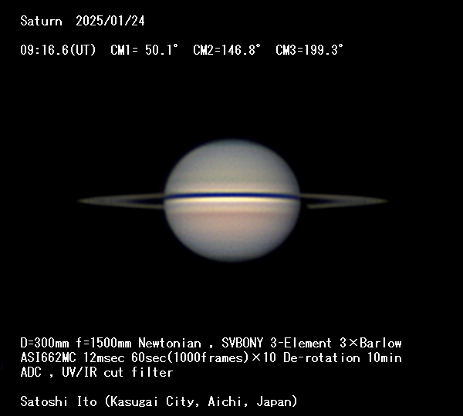
Task: Click the 'CM2=146.8°' value
Action: 227,50
